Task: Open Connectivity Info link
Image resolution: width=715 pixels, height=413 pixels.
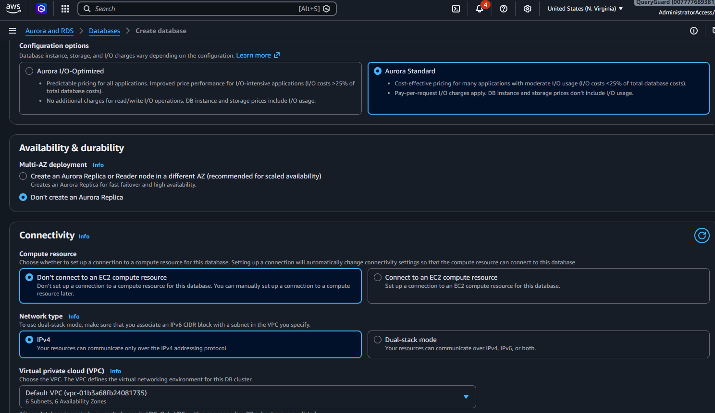Action: click(84, 236)
